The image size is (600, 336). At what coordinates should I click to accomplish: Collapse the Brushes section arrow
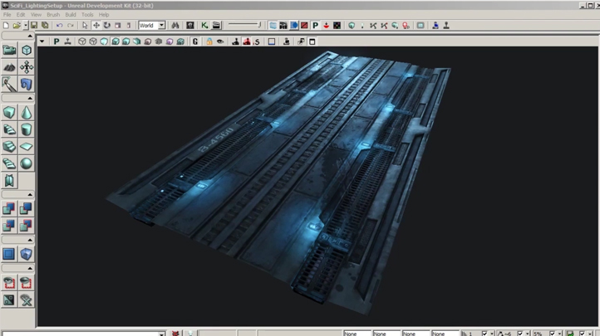click(30, 98)
